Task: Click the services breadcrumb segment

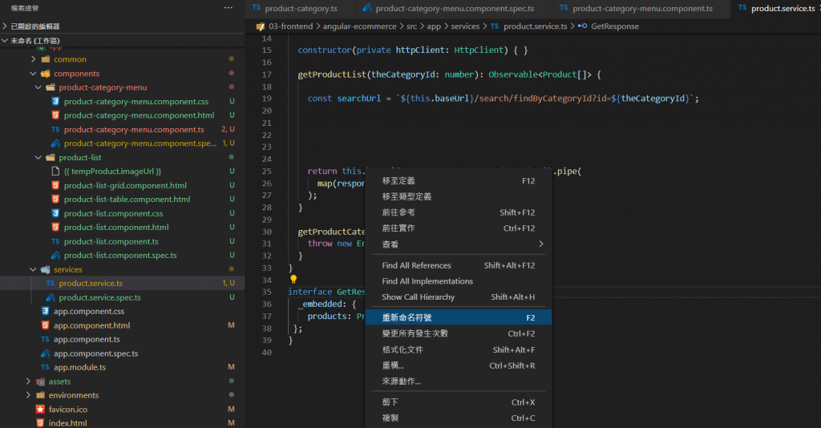Action: click(x=465, y=26)
